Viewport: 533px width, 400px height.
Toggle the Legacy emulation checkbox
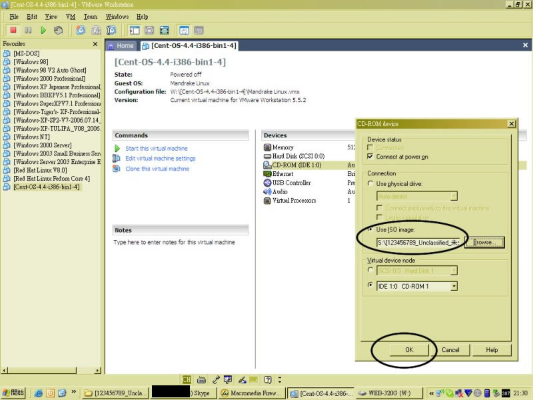(x=379, y=217)
